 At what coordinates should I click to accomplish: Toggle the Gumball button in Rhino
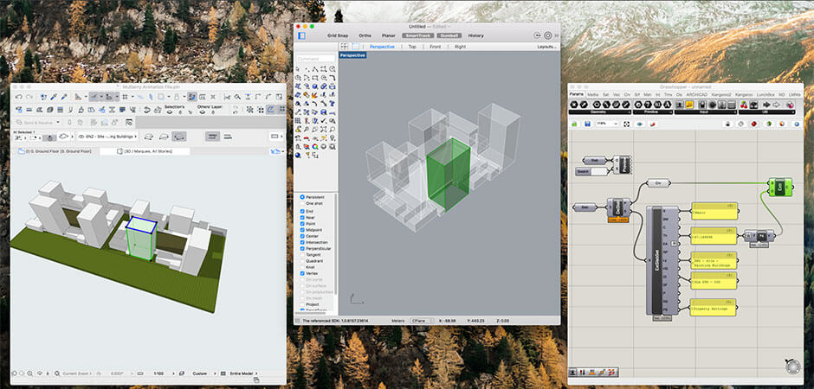(x=449, y=35)
